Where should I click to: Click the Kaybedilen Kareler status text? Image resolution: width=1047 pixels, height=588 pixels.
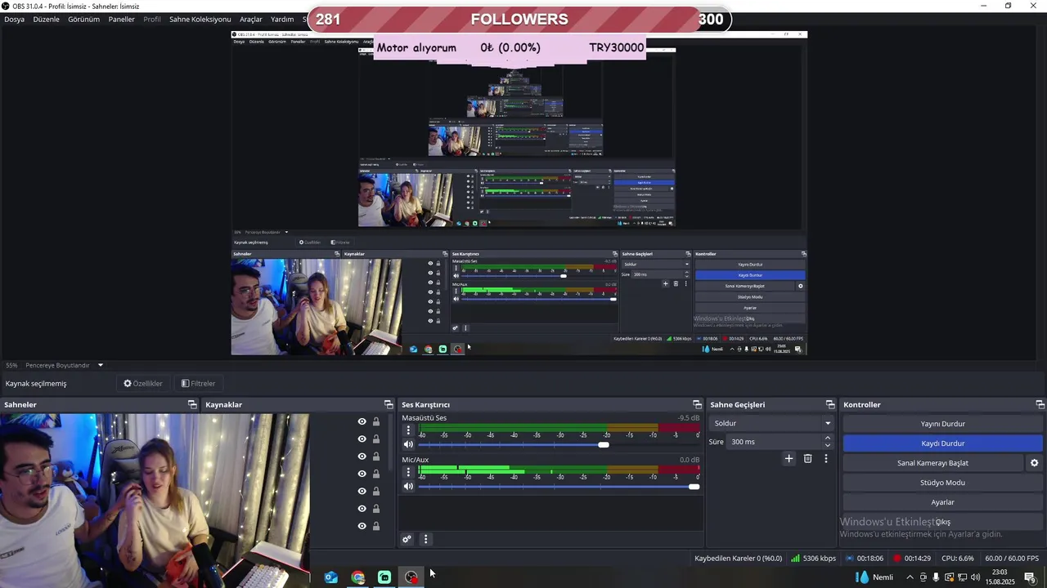point(739,559)
